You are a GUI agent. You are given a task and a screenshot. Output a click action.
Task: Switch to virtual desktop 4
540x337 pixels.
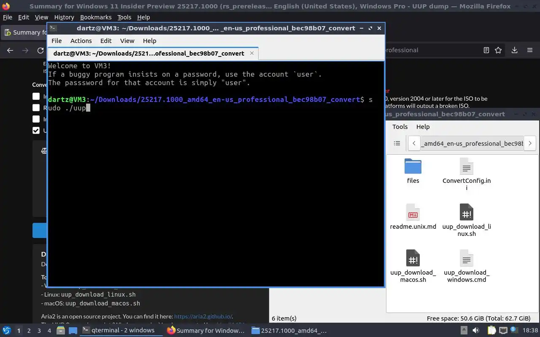click(49, 331)
